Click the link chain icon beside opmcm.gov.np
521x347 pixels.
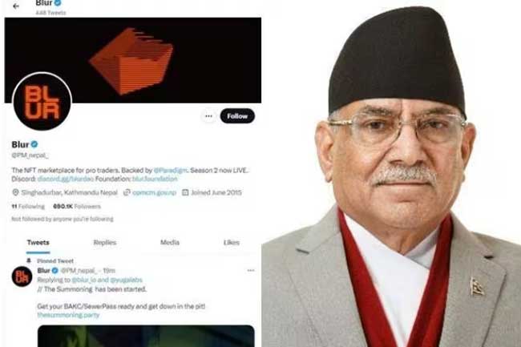tap(127, 192)
